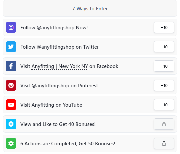Click the Instagram icon
180x154 pixels.
11,27
